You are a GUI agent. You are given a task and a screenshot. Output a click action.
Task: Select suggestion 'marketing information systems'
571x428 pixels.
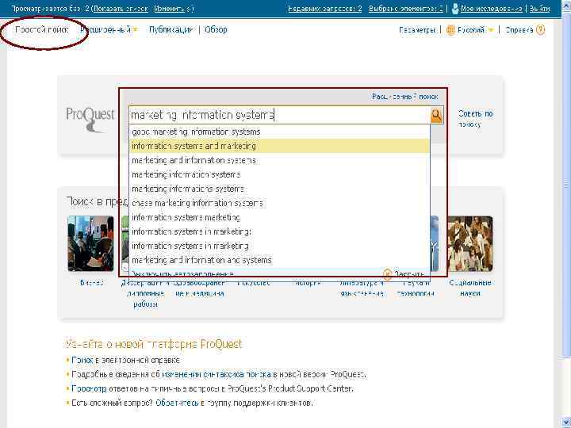(279, 174)
